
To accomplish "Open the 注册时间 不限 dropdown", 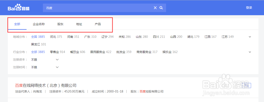I will point(45,67).
